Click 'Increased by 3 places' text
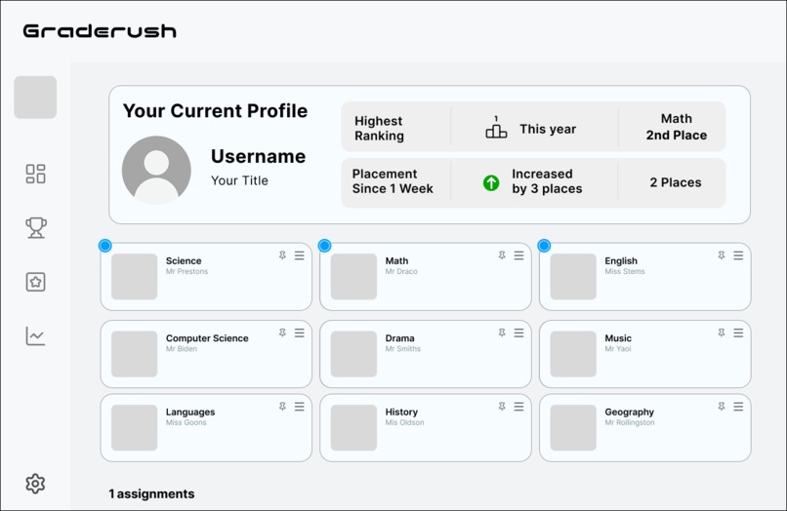Viewport: 787px width, 511px height. click(547, 181)
